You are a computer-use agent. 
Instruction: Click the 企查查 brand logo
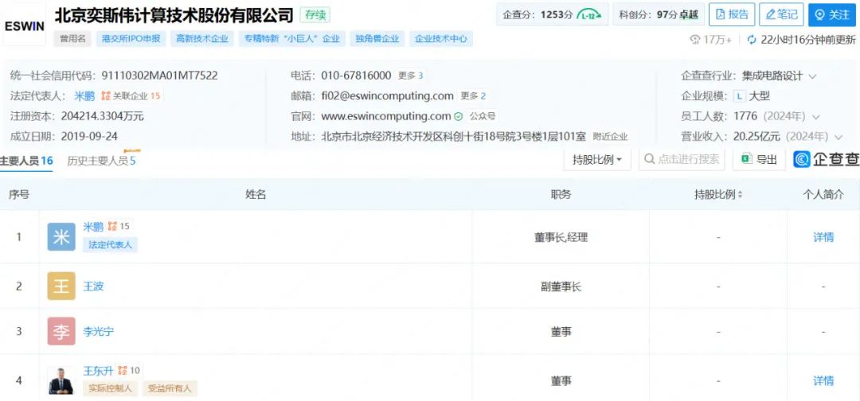(827, 159)
